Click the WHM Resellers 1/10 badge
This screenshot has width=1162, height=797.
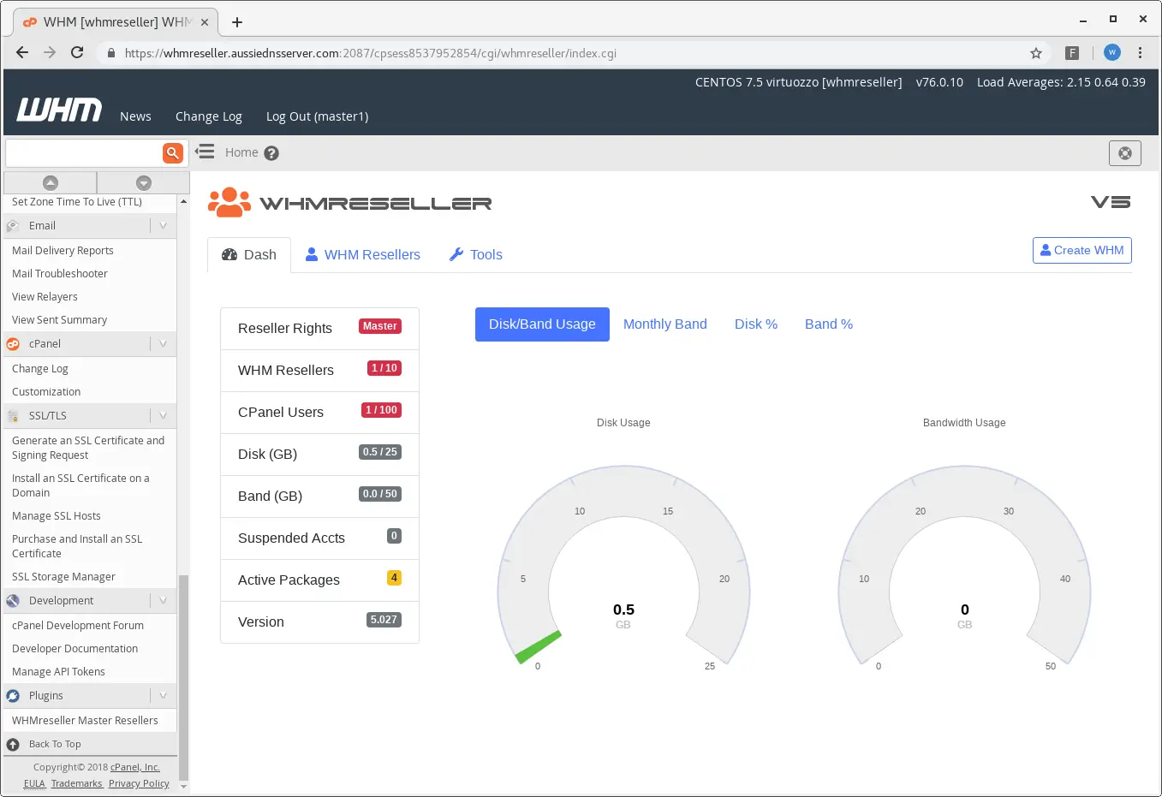pyautogui.click(x=384, y=368)
